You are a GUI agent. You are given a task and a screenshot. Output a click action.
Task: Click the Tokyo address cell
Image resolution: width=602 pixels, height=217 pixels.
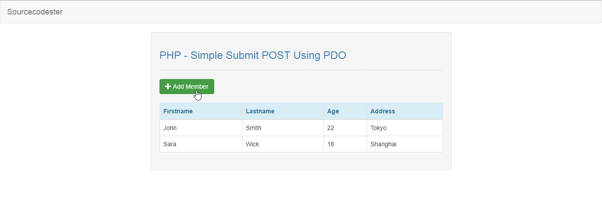tap(405, 128)
